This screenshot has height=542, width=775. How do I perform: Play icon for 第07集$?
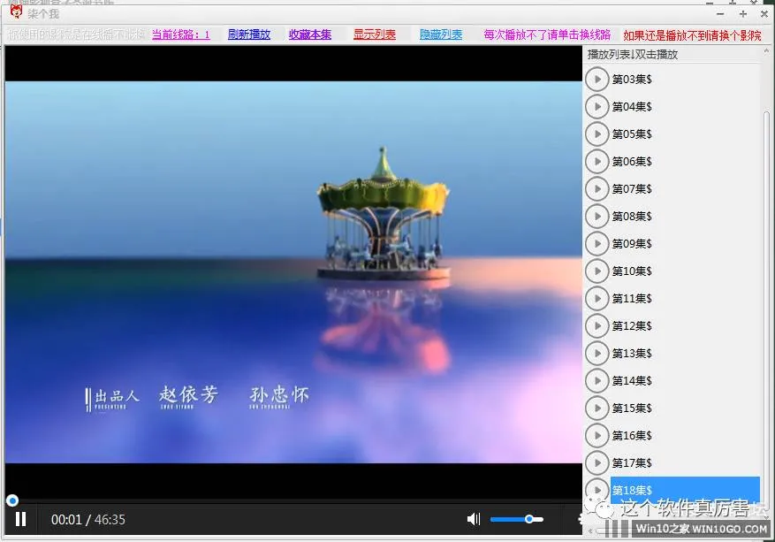(x=597, y=189)
